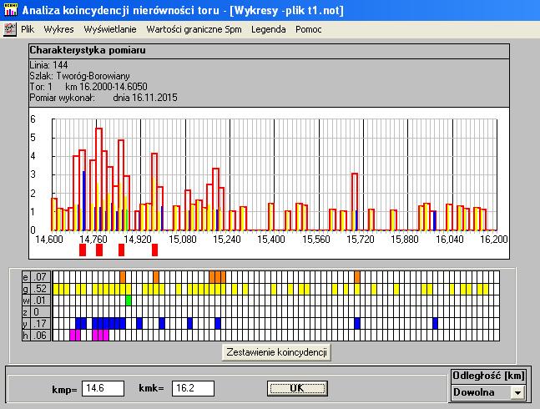Click the application icon in title bar

pos(10,10)
